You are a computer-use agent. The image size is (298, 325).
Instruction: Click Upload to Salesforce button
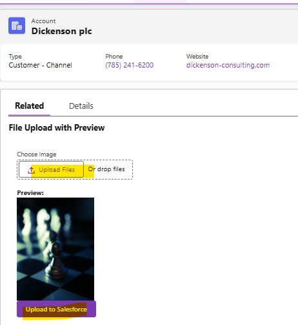[x=56, y=309]
